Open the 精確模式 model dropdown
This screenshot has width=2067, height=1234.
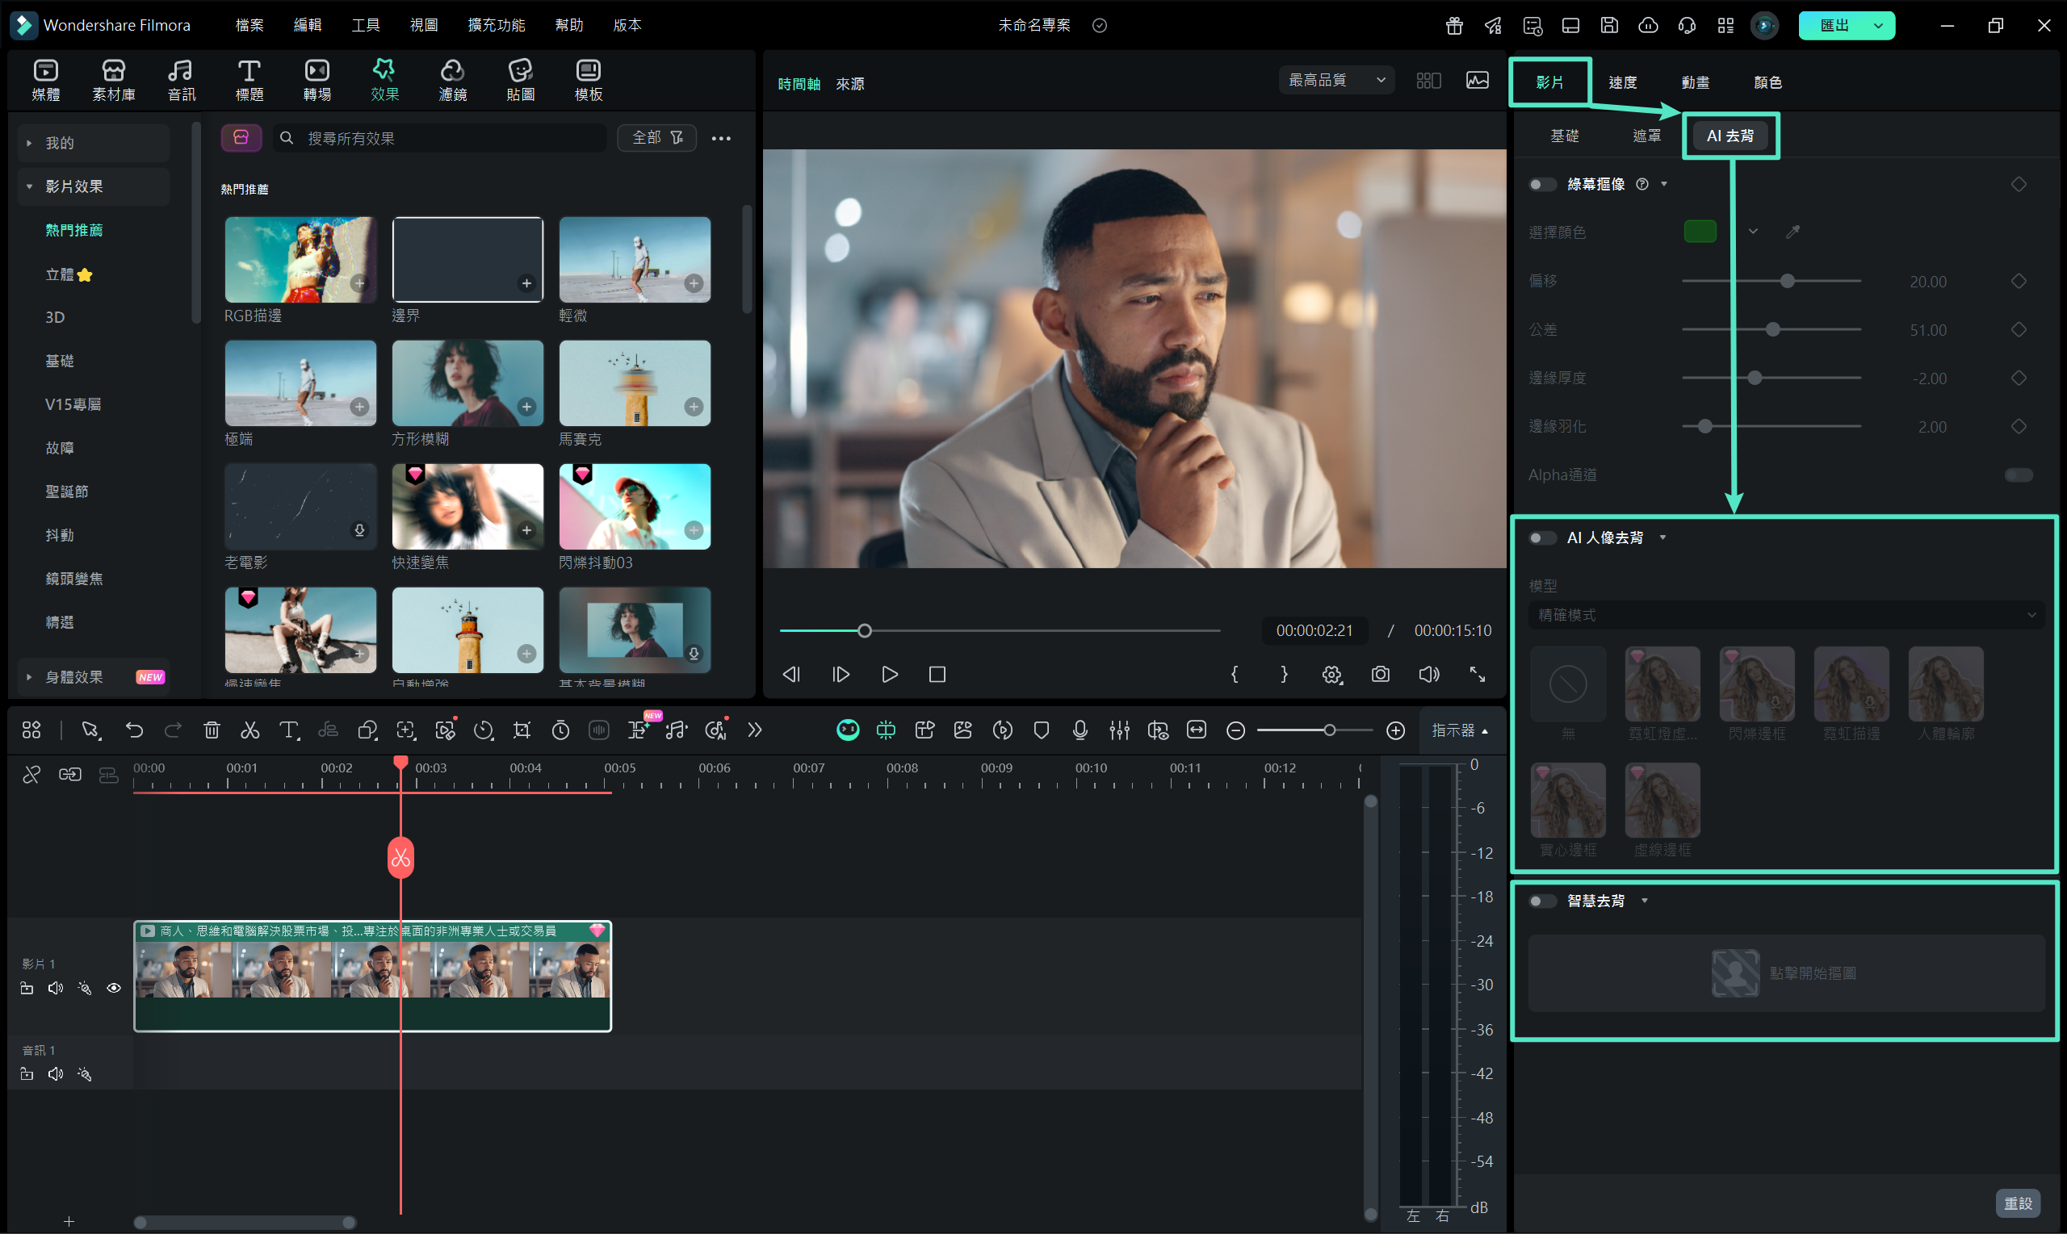[x=1786, y=615]
